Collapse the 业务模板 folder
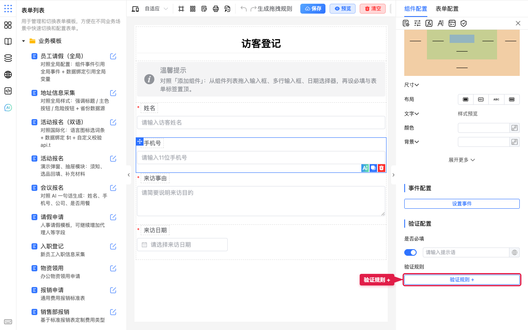 (24, 41)
